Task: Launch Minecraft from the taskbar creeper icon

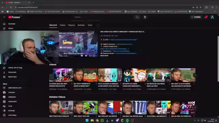Action: tap(102, 120)
